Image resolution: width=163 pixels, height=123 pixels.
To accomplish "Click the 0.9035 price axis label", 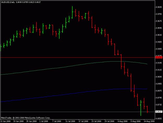I will [x=159, y=77].
